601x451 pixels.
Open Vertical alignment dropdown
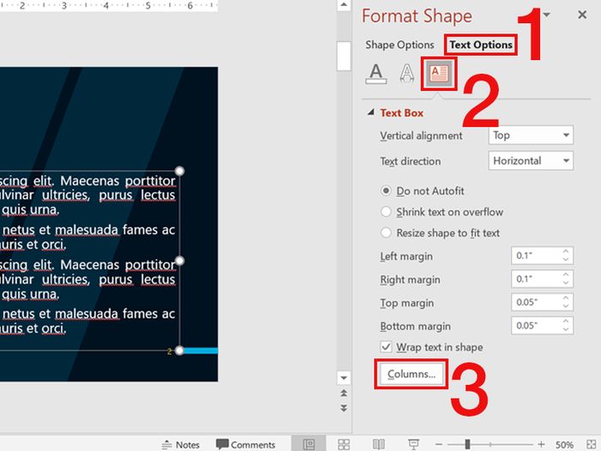point(530,136)
